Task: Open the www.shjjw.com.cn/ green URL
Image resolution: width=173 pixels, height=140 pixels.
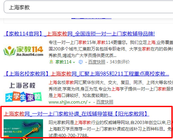Action: pos(68,102)
